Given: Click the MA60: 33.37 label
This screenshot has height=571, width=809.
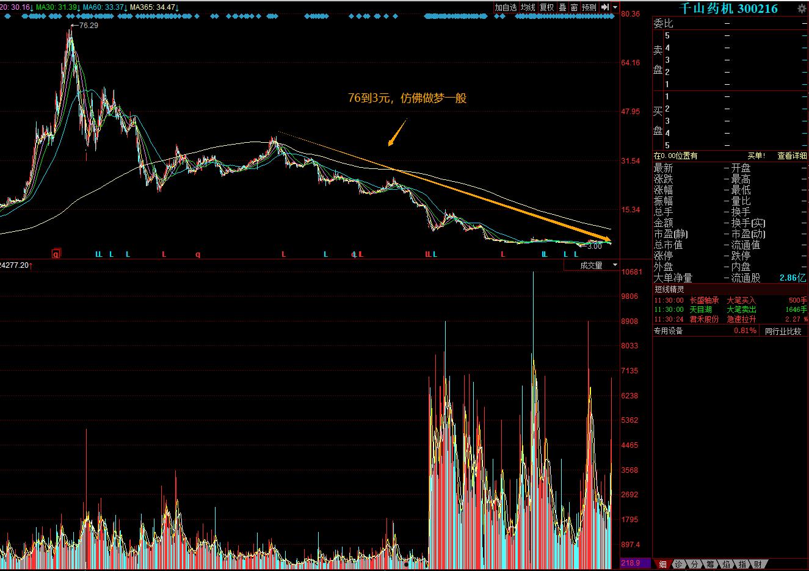Looking at the screenshot, I should click(x=104, y=7).
